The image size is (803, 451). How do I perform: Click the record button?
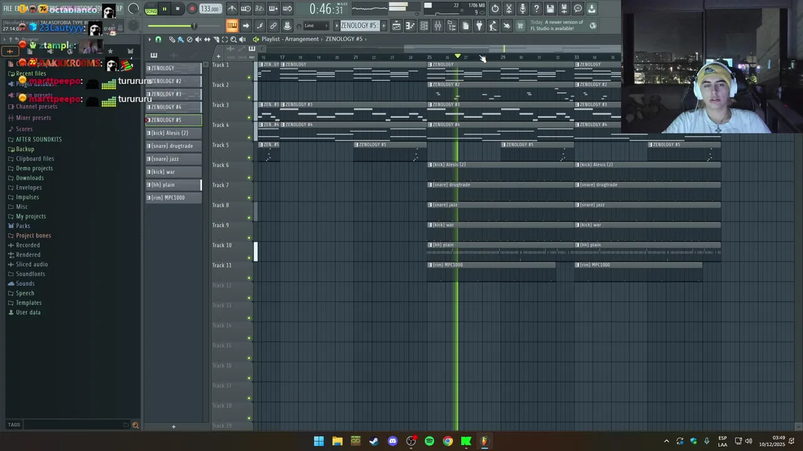[x=192, y=9]
